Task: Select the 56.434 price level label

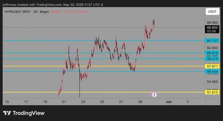Action: [212, 72]
